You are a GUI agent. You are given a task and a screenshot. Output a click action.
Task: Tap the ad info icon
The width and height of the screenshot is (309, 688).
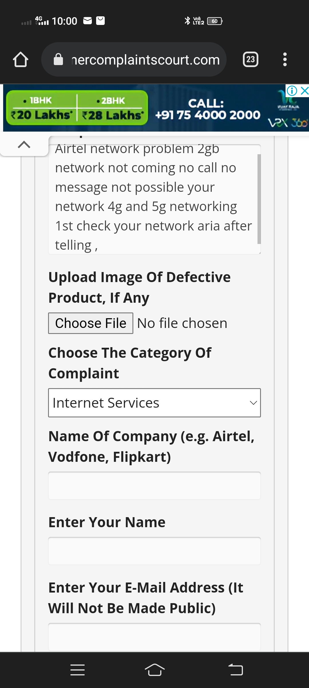tap(292, 91)
